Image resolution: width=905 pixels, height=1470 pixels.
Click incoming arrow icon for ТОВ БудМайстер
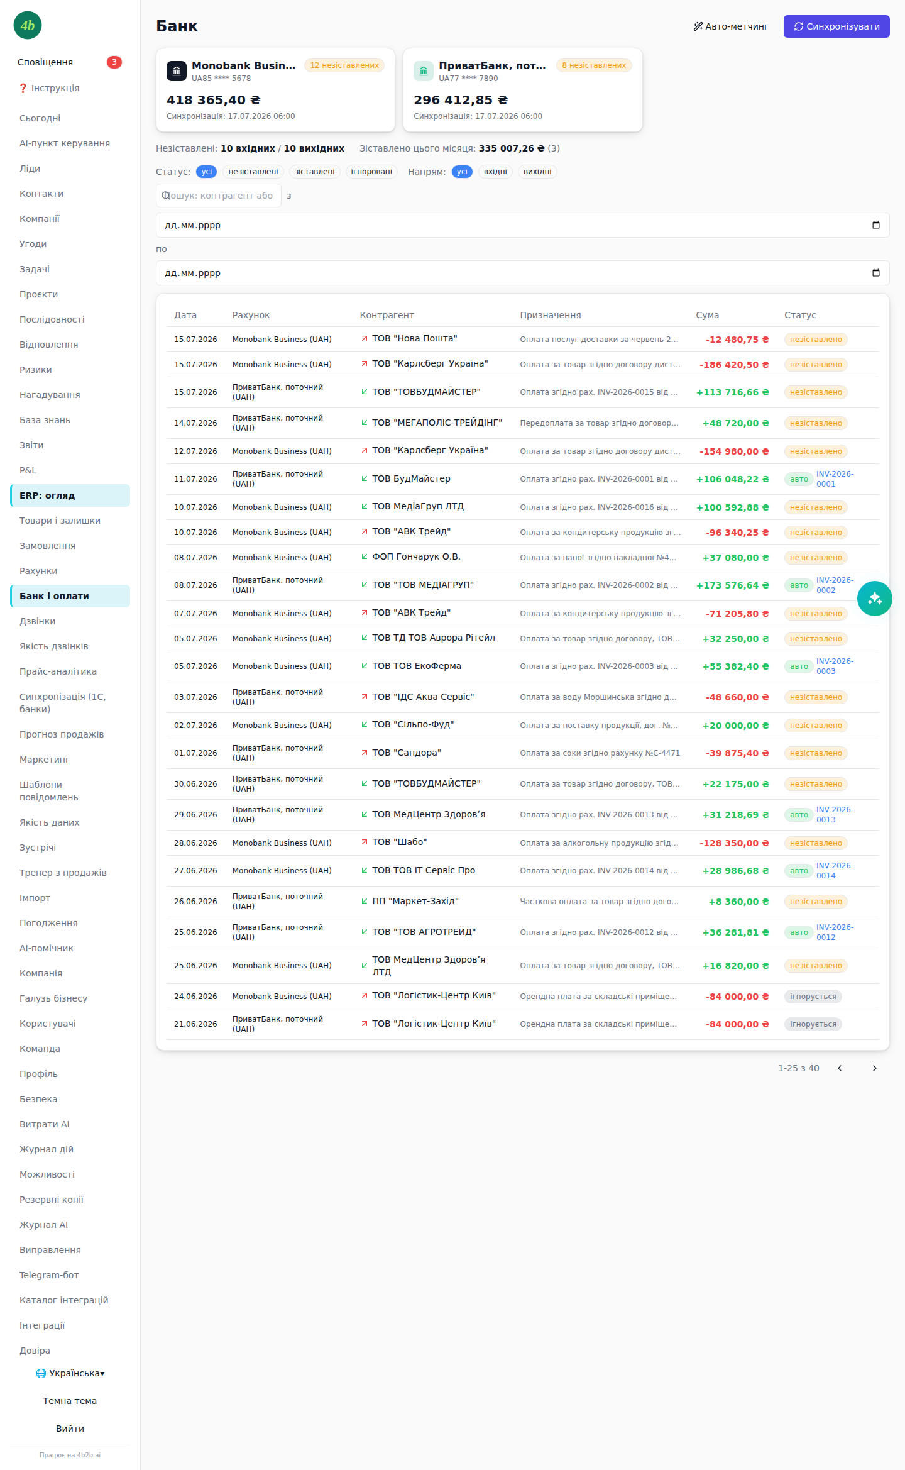point(365,478)
